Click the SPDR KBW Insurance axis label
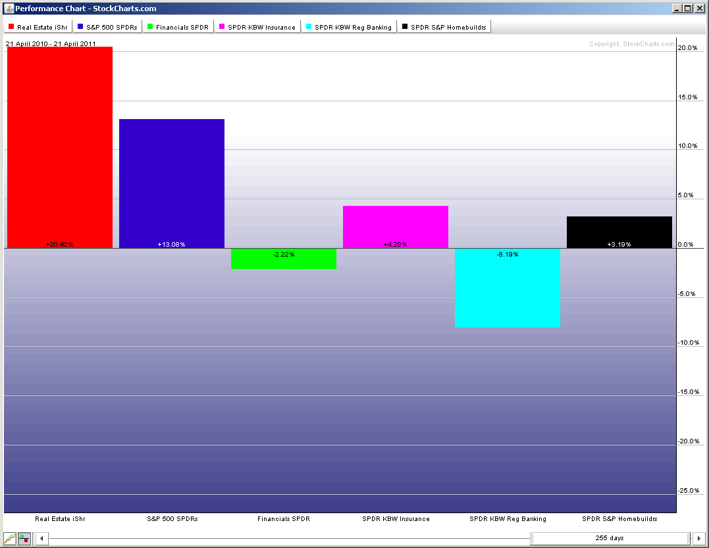 click(396, 518)
